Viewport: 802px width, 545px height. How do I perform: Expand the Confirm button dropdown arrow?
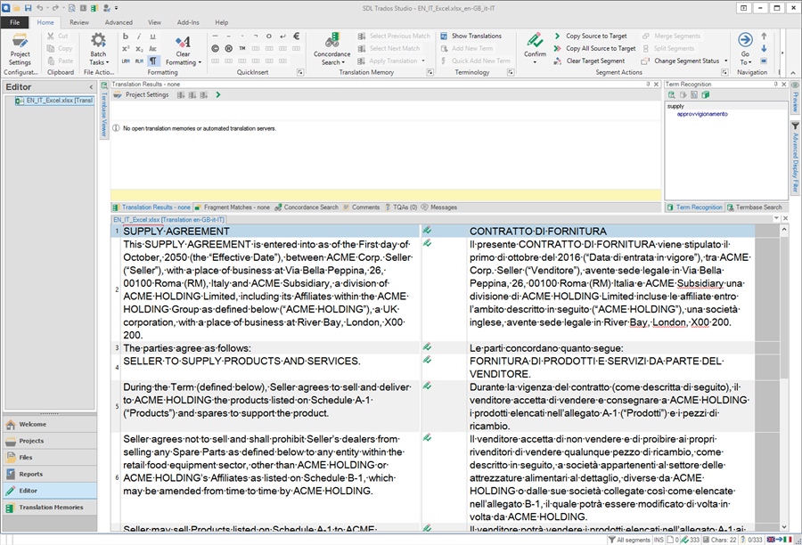pyautogui.click(x=535, y=62)
